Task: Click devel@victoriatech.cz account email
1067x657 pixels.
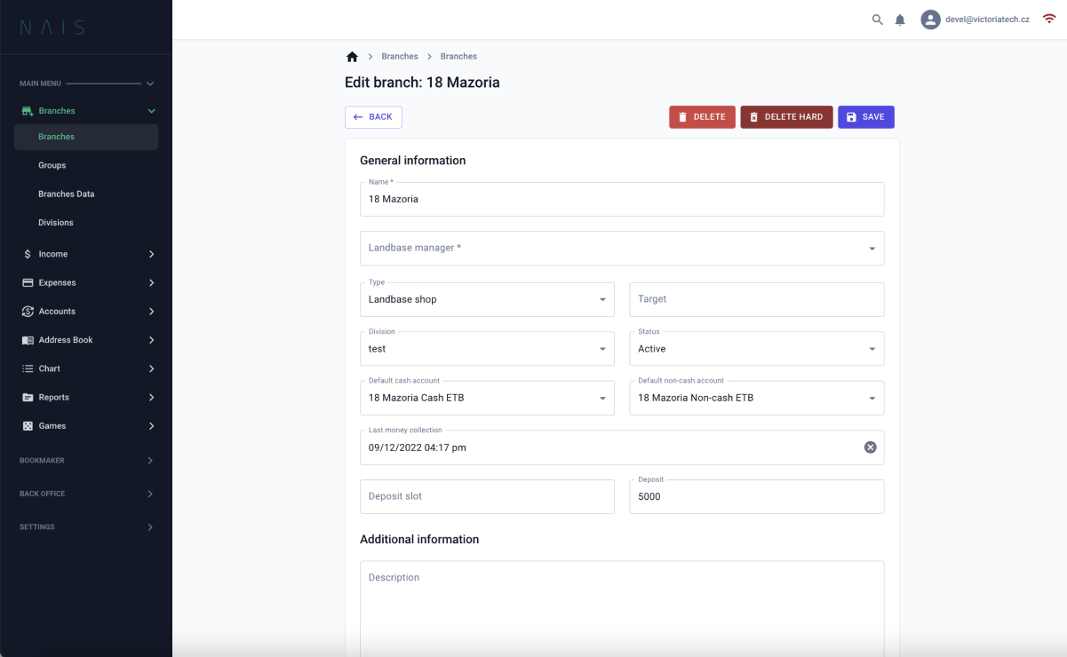Action: pos(988,20)
